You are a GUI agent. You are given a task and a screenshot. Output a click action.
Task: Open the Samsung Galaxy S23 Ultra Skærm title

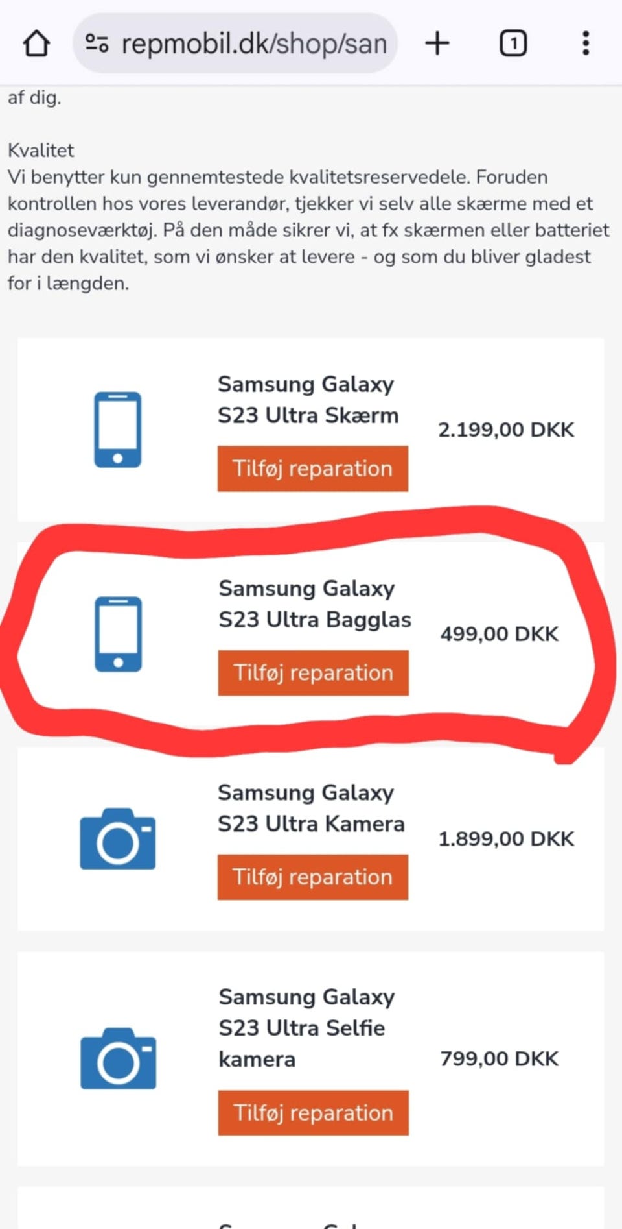[x=308, y=400]
